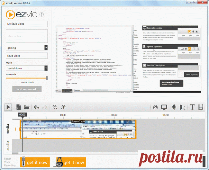Click the 00:05 playhead marker
The image size is (209, 170).
(x=22, y=115)
